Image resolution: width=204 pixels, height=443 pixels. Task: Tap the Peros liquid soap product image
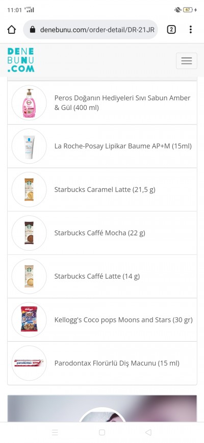[x=29, y=103]
